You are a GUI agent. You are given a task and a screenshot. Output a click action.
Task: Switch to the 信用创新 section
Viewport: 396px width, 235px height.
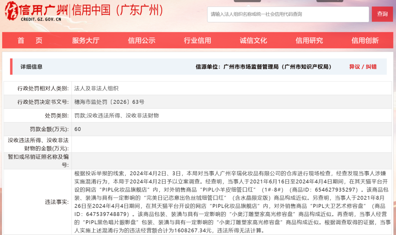[365, 41]
